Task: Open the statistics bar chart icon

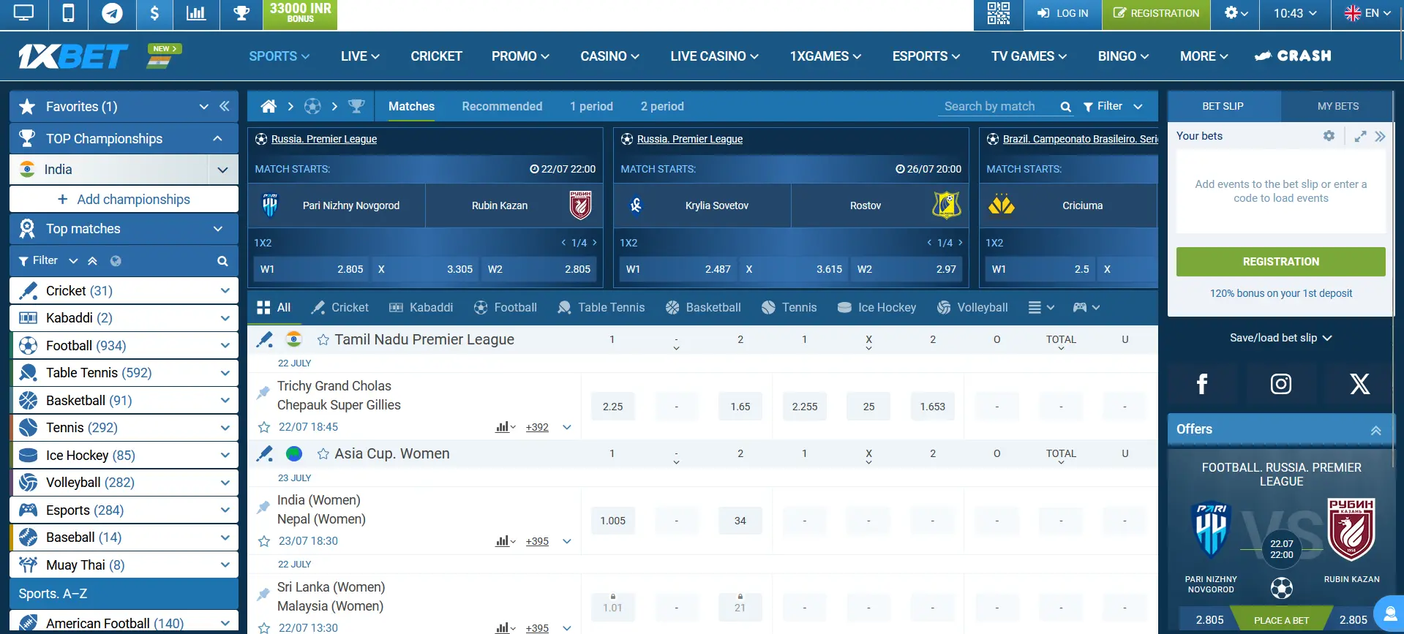Action: [196, 13]
